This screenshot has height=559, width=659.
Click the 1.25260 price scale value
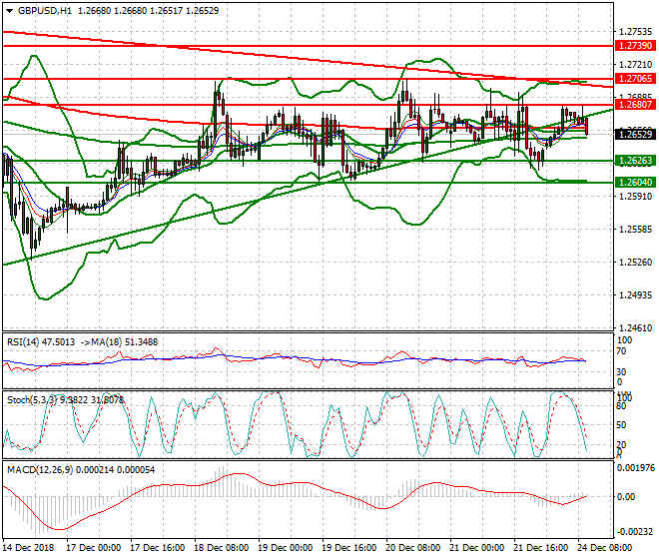[635, 263]
